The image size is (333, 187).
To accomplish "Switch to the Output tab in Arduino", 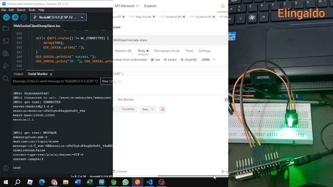I will tap(18, 74).
